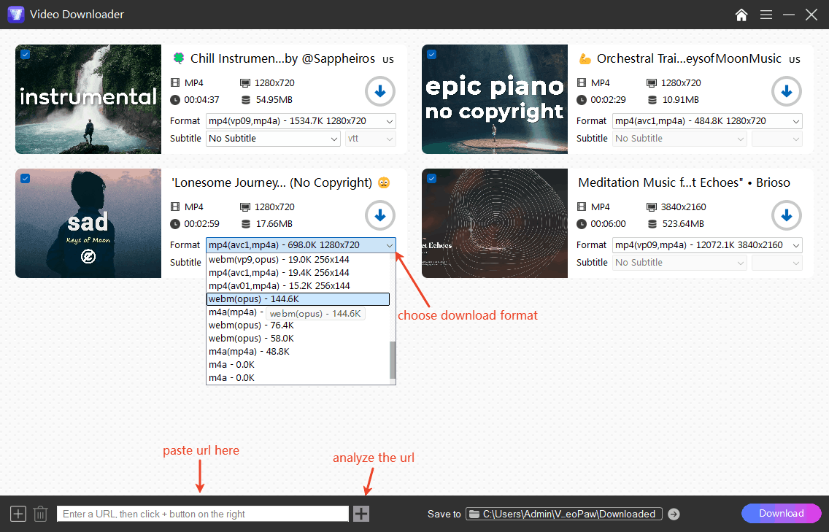Select webm(opus) - 76.4K format option
Screen dimensions: 829x532
pos(298,325)
